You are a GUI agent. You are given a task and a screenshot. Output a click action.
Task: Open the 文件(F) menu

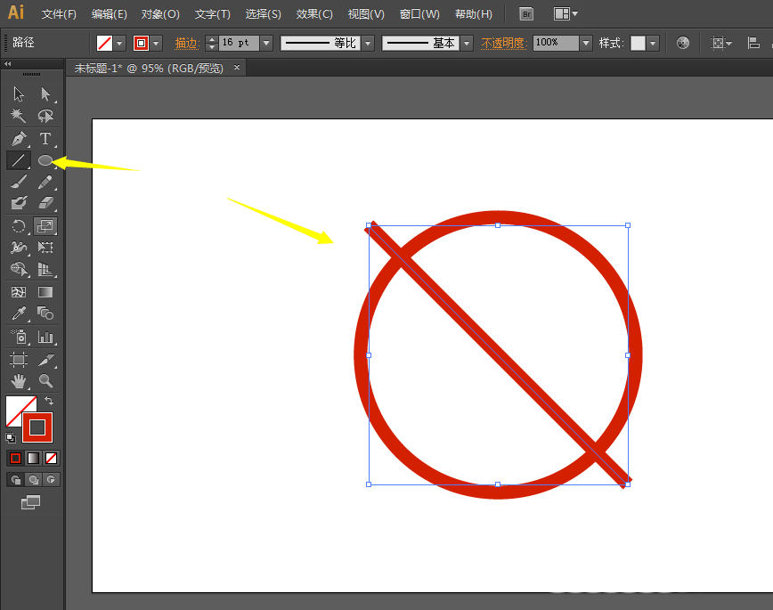pos(59,14)
